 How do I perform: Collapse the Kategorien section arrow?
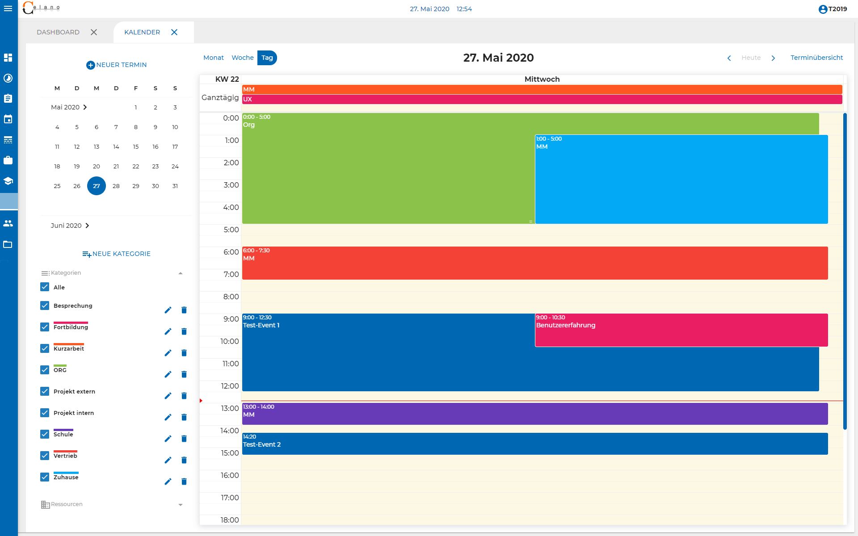[181, 273]
